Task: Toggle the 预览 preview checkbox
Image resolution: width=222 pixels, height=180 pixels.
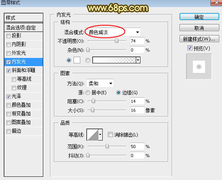Action: point(190,48)
